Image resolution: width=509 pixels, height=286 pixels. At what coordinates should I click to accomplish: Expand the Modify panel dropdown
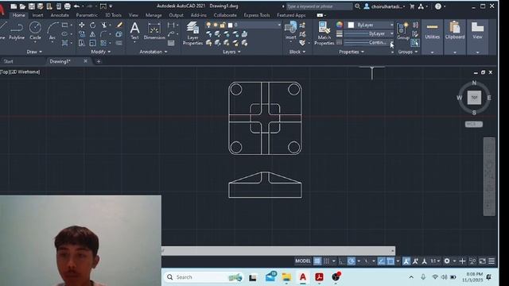click(101, 52)
